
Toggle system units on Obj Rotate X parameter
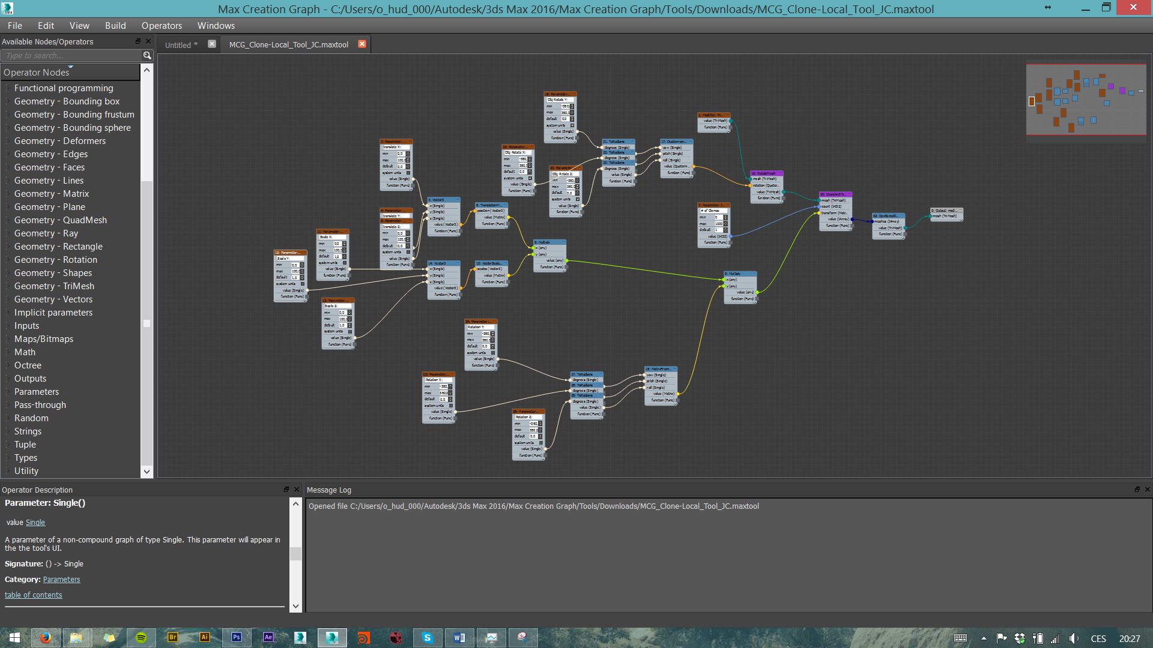530,178
